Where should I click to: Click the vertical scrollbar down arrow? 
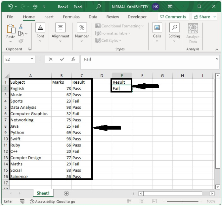tap(218, 187)
